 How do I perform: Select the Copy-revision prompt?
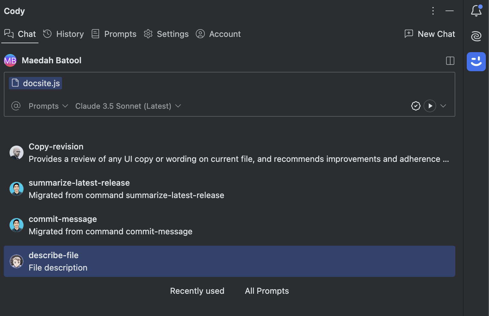coord(230,153)
